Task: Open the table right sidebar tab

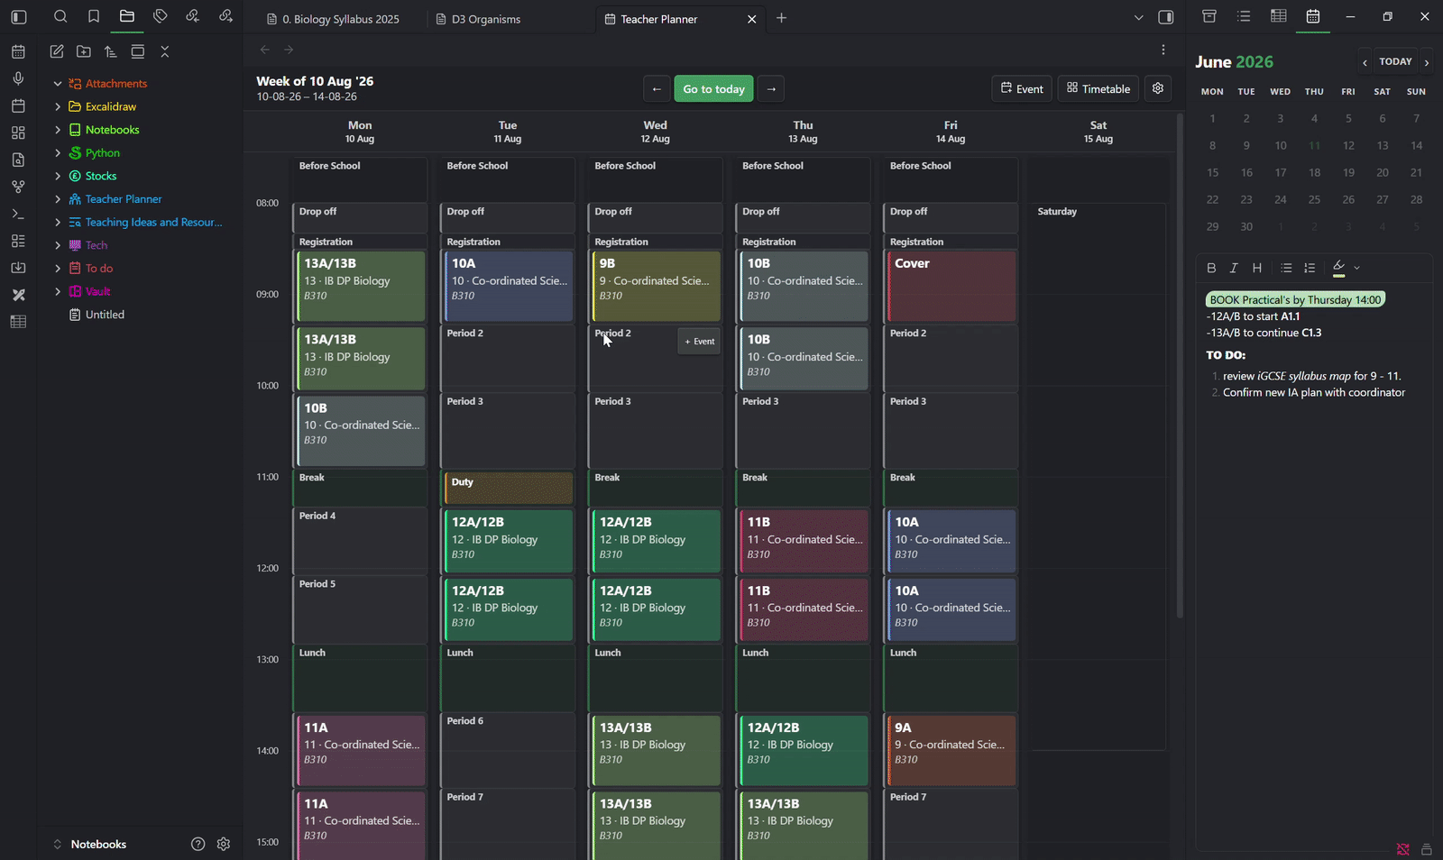Action: [x=1278, y=16]
